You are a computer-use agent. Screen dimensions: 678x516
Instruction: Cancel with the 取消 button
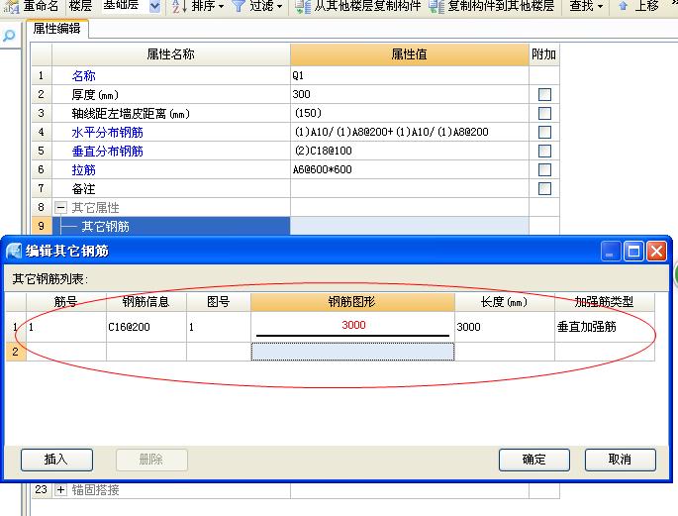pos(620,460)
